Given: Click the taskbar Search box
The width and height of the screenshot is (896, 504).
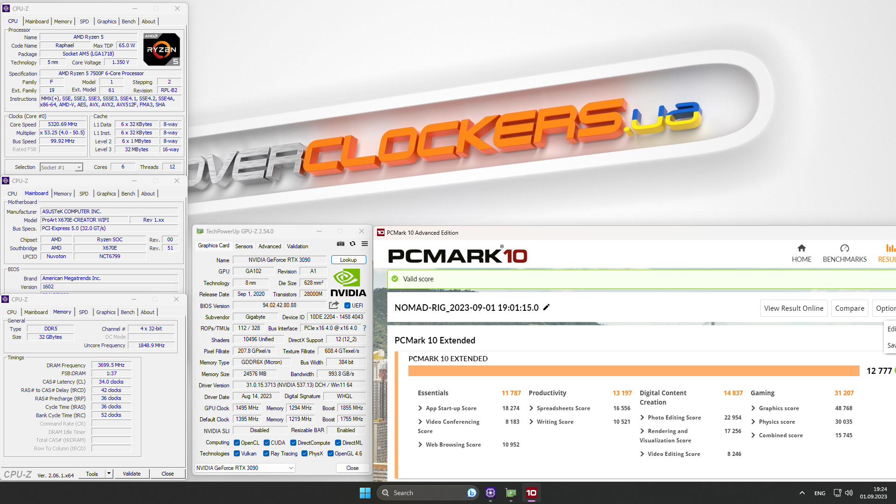Looking at the screenshot, I should (x=428, y=493).
